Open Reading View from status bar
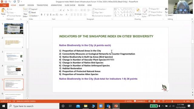Viewport: 194px width, 109px height. (x=159, y=101)
